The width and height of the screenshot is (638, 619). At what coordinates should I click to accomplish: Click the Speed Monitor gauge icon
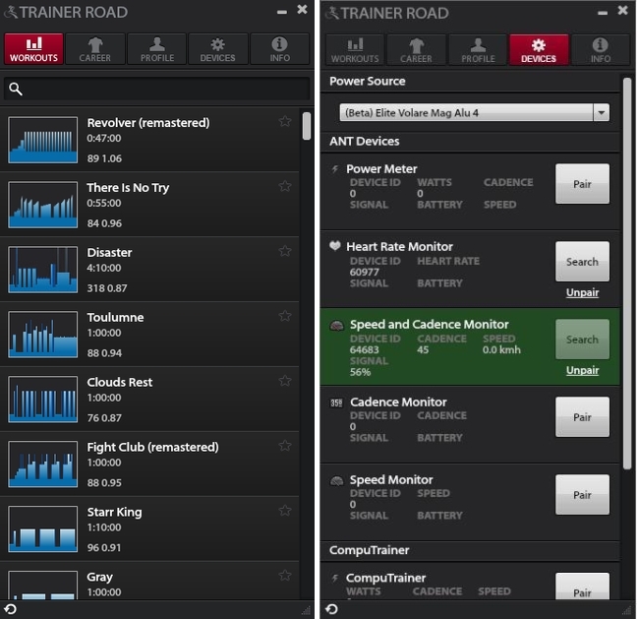click(336, 481)
